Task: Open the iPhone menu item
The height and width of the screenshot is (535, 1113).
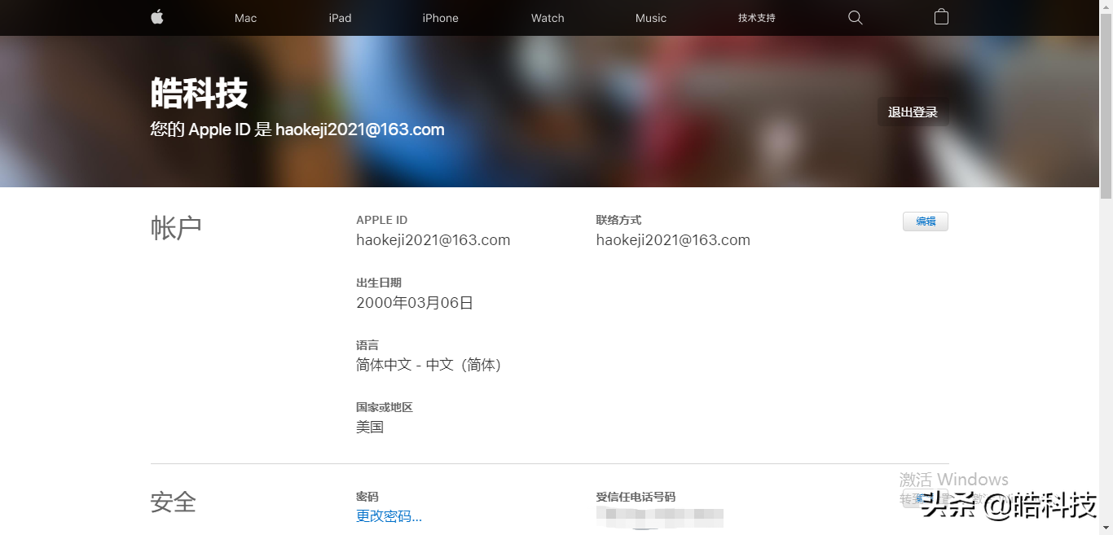Action: [440, 18]
